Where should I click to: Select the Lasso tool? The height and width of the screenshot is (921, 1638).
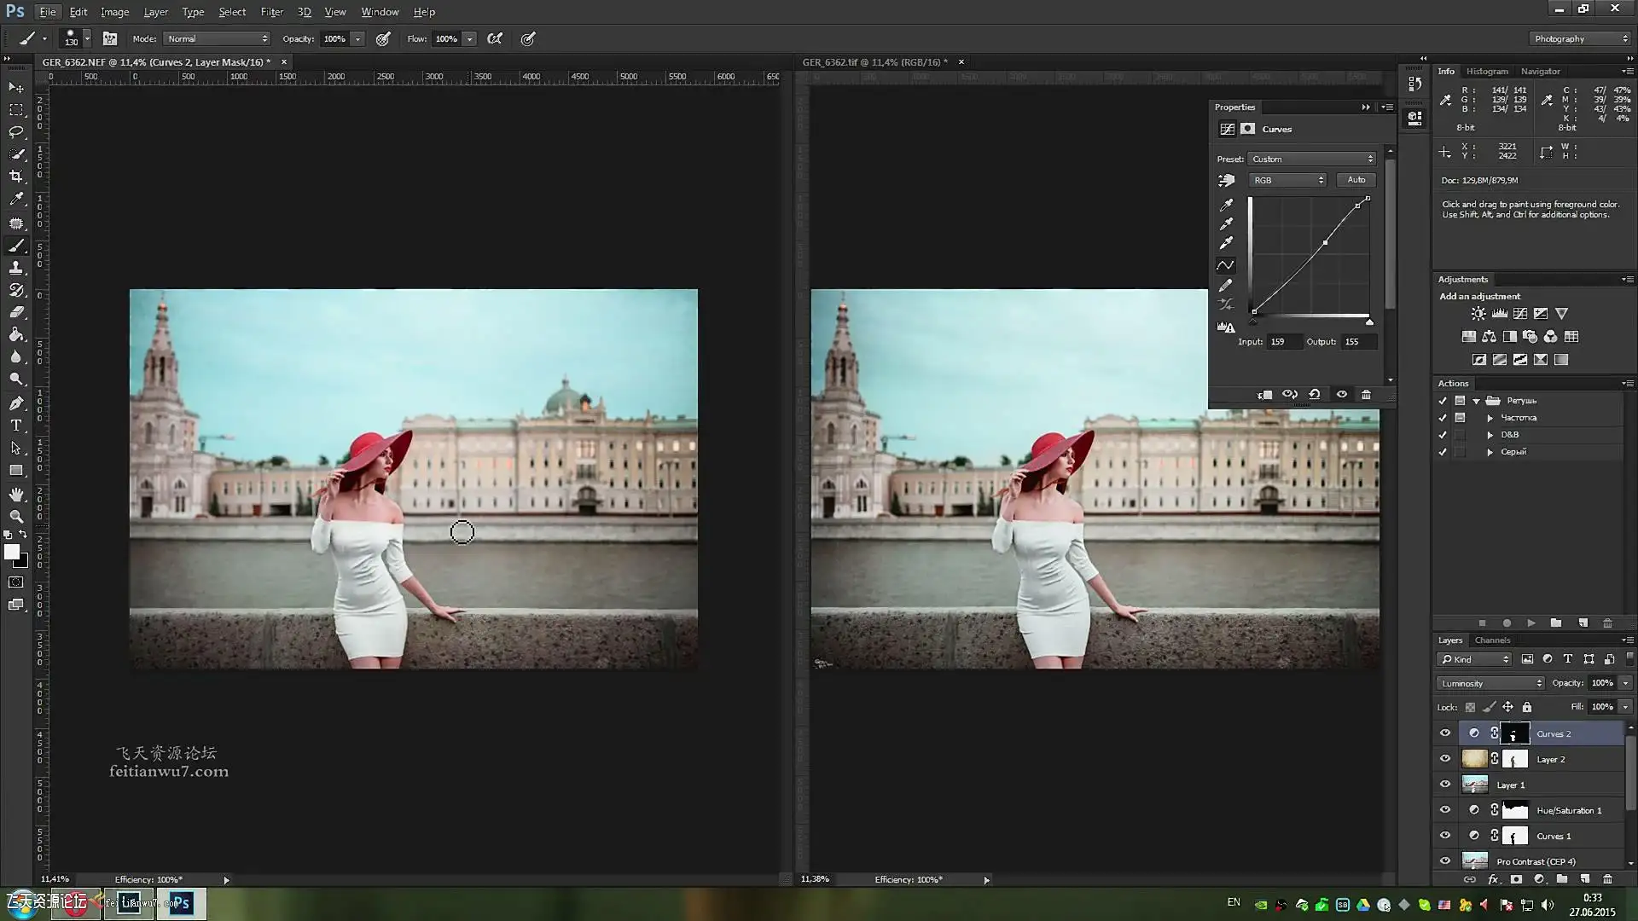(16, 132)
